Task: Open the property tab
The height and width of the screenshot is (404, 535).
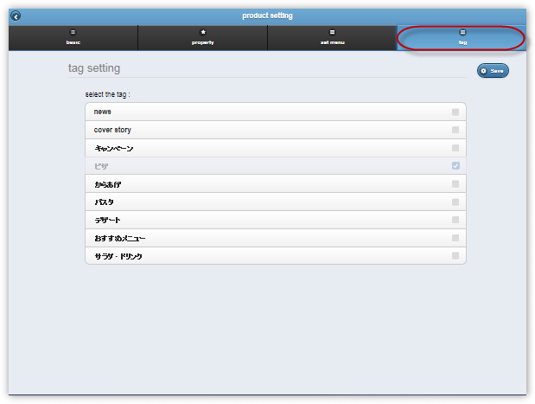Action: [x=202, y=38]
